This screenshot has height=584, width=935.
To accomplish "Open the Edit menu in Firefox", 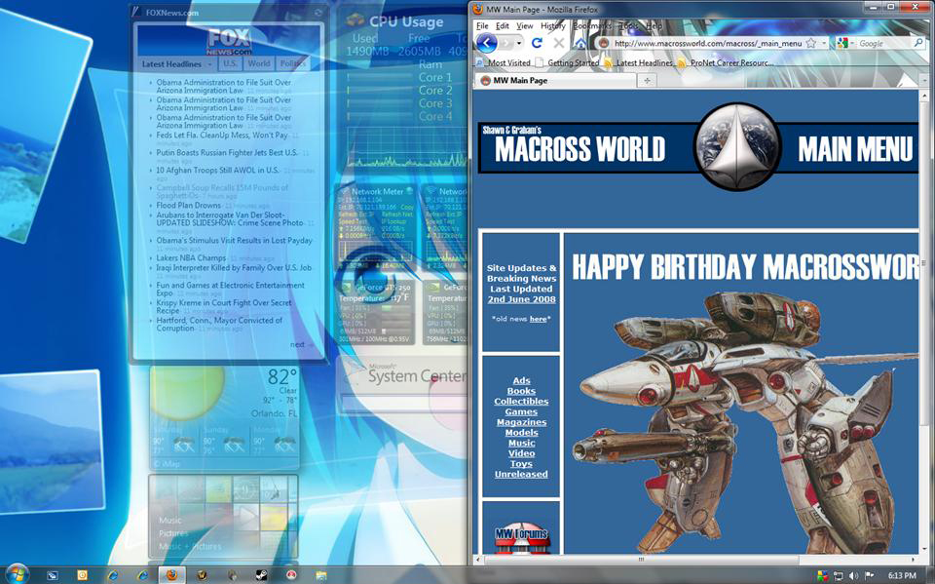I will [x=503, y=25].
